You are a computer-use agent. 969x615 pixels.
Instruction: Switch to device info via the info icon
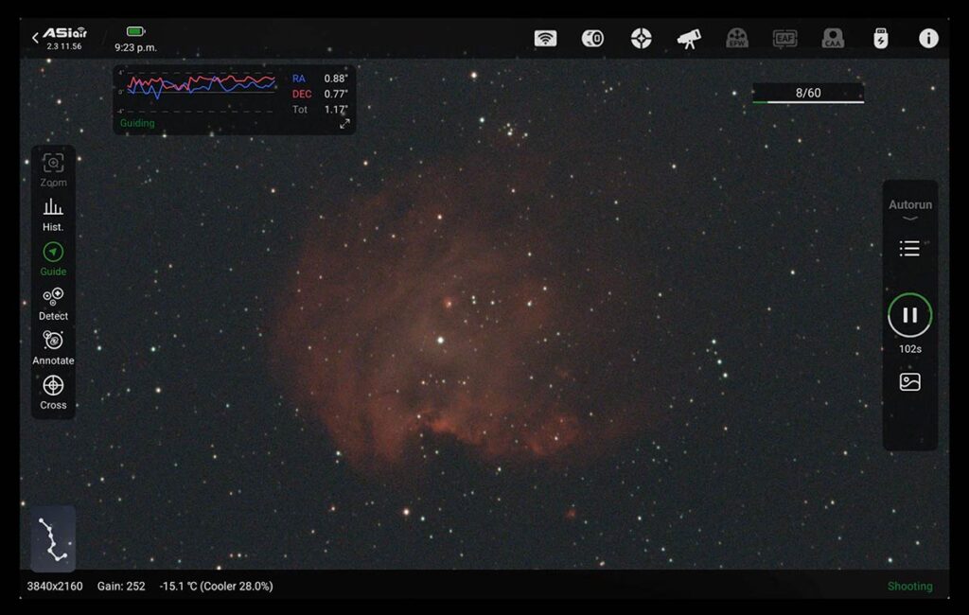pos(928,38)
